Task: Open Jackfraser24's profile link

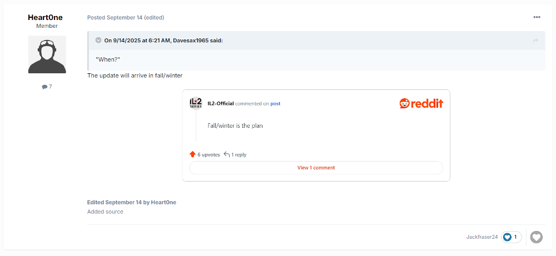Action: tap(481, 237)
